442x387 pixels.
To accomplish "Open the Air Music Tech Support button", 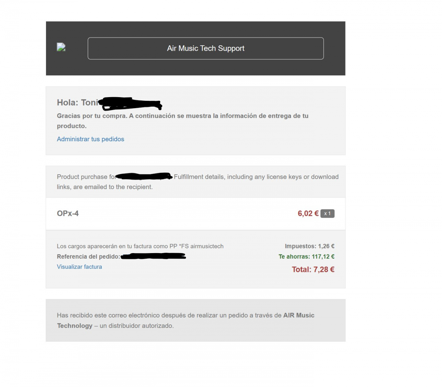I will tap(206, 48).
